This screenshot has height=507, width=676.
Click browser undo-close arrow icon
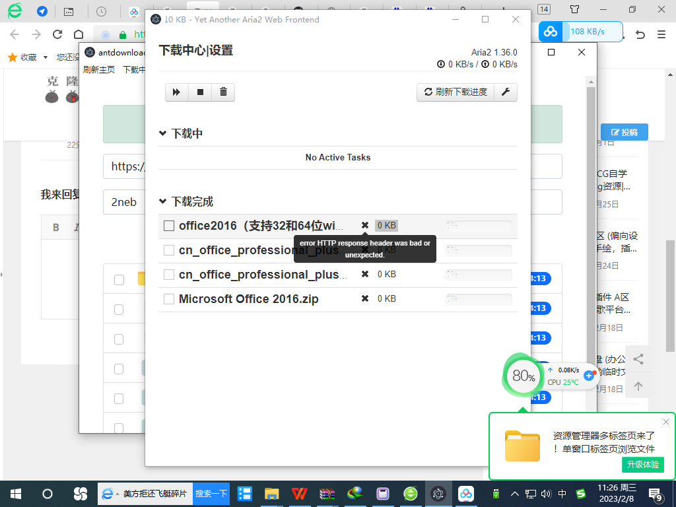point(640,34)
